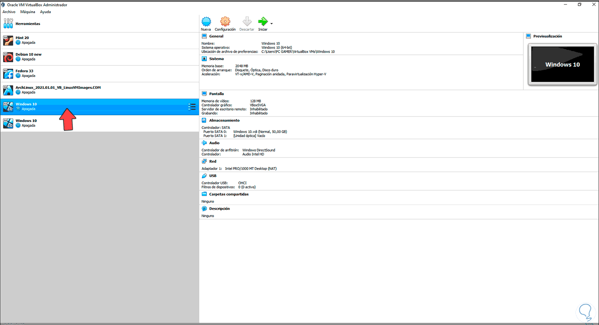Click the General section icon
The width and height of the screenshot is (599, 325).
[204, 36]
